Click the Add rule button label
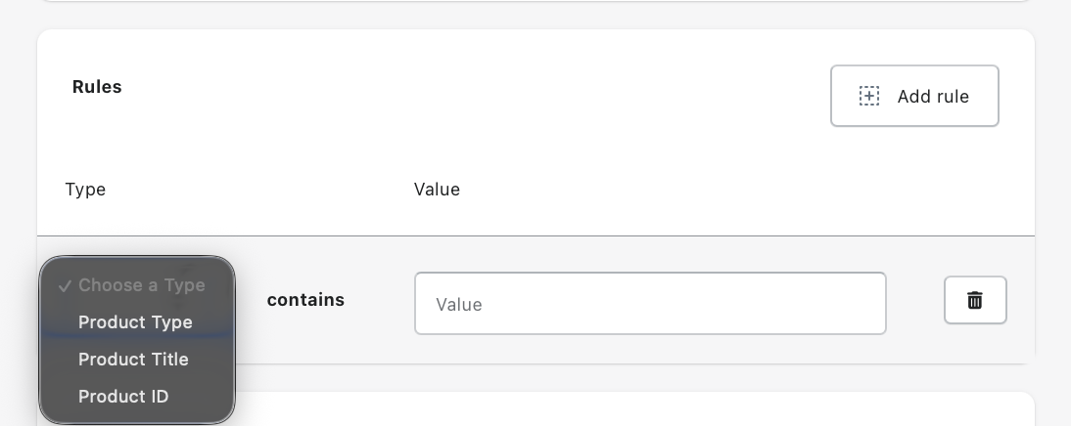Viewport: 1071px width, 426px height. (933, 96)
